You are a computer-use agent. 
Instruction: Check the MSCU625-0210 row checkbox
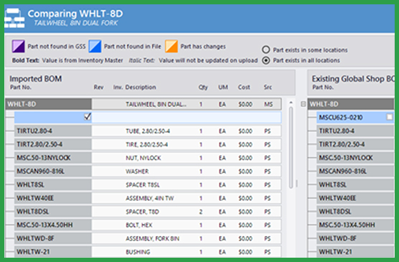[390, 117]
